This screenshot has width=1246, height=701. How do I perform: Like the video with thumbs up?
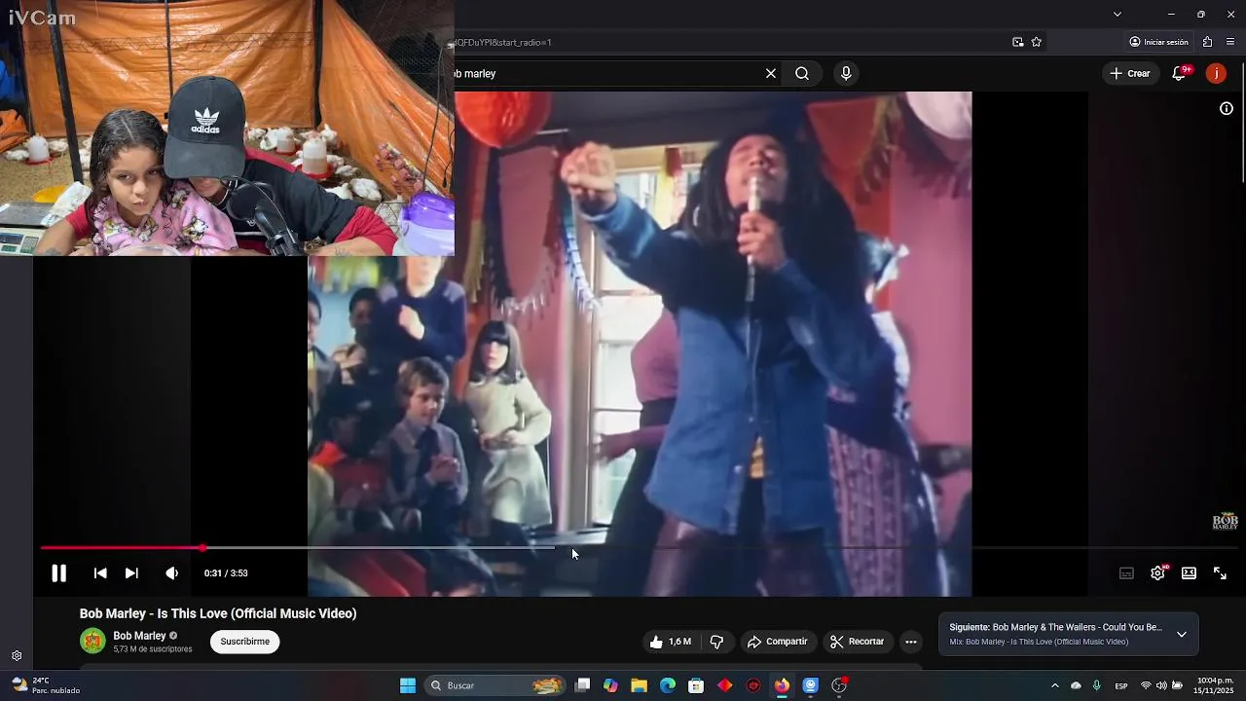point(670,642)
